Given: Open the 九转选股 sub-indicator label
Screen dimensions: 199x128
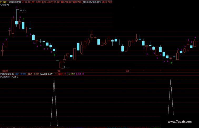Looking at the screenshot, I should click(x=5, y=77).
